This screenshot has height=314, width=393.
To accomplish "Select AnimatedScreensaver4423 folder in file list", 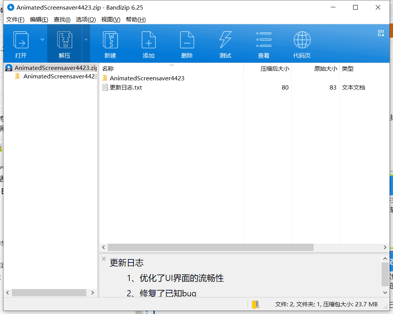I will tap(147, 78).
